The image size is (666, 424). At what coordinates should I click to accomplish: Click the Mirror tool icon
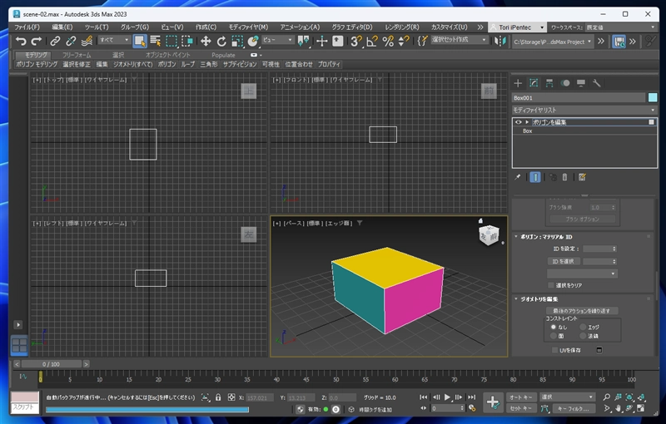point(500,41)
